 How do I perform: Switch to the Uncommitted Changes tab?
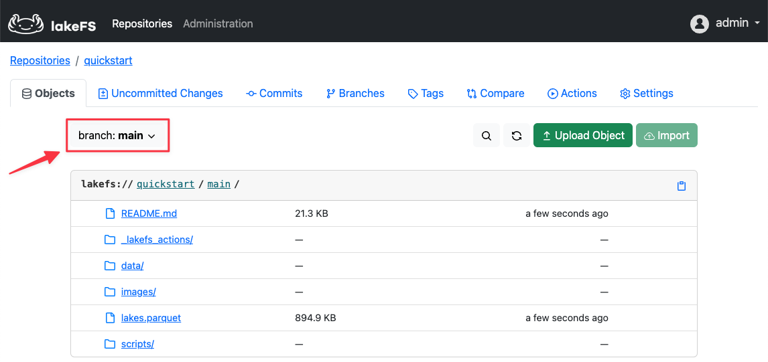160,94
